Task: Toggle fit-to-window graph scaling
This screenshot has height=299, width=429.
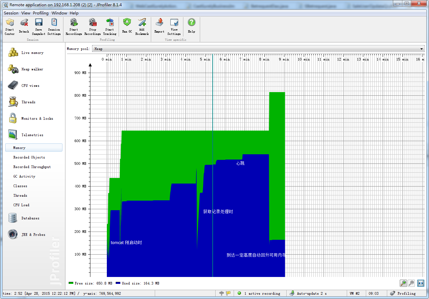Action: point(421,283)
